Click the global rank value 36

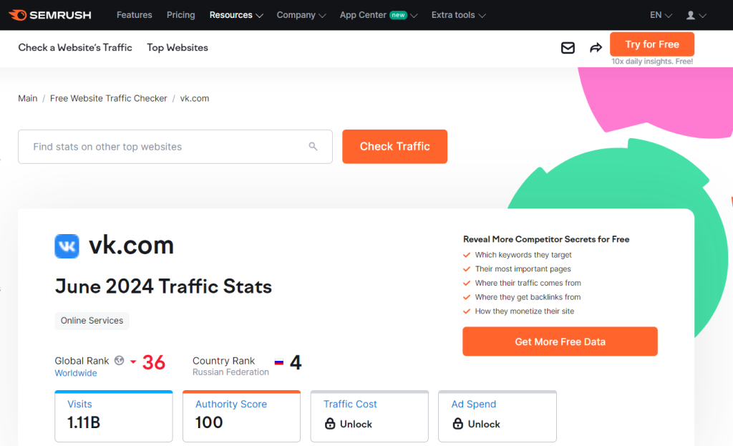[x=154, y=362]
